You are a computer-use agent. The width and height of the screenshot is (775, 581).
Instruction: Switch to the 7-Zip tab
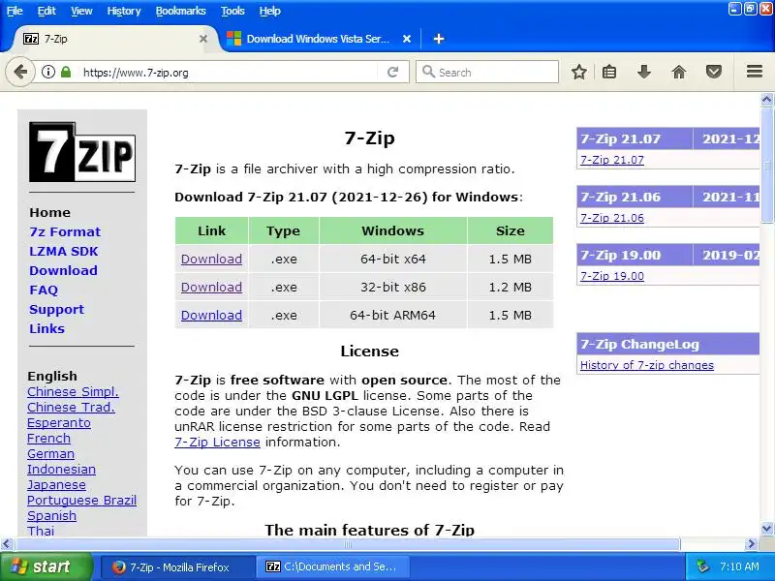[x=114, y=39]
